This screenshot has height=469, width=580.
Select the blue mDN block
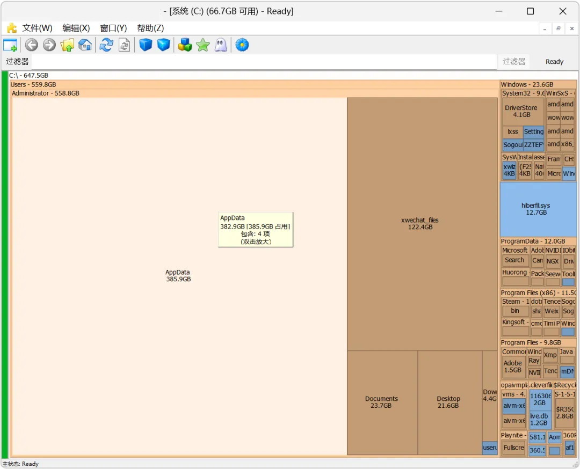(568, 371)
